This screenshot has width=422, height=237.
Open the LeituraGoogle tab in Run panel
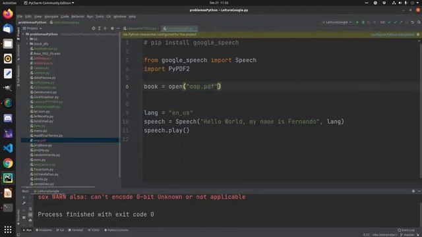[47, 191]
